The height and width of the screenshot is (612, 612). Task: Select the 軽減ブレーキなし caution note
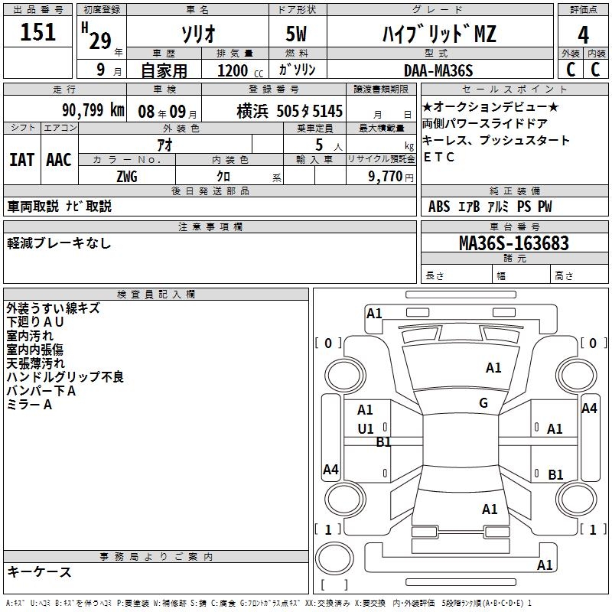tap(59, 243)
